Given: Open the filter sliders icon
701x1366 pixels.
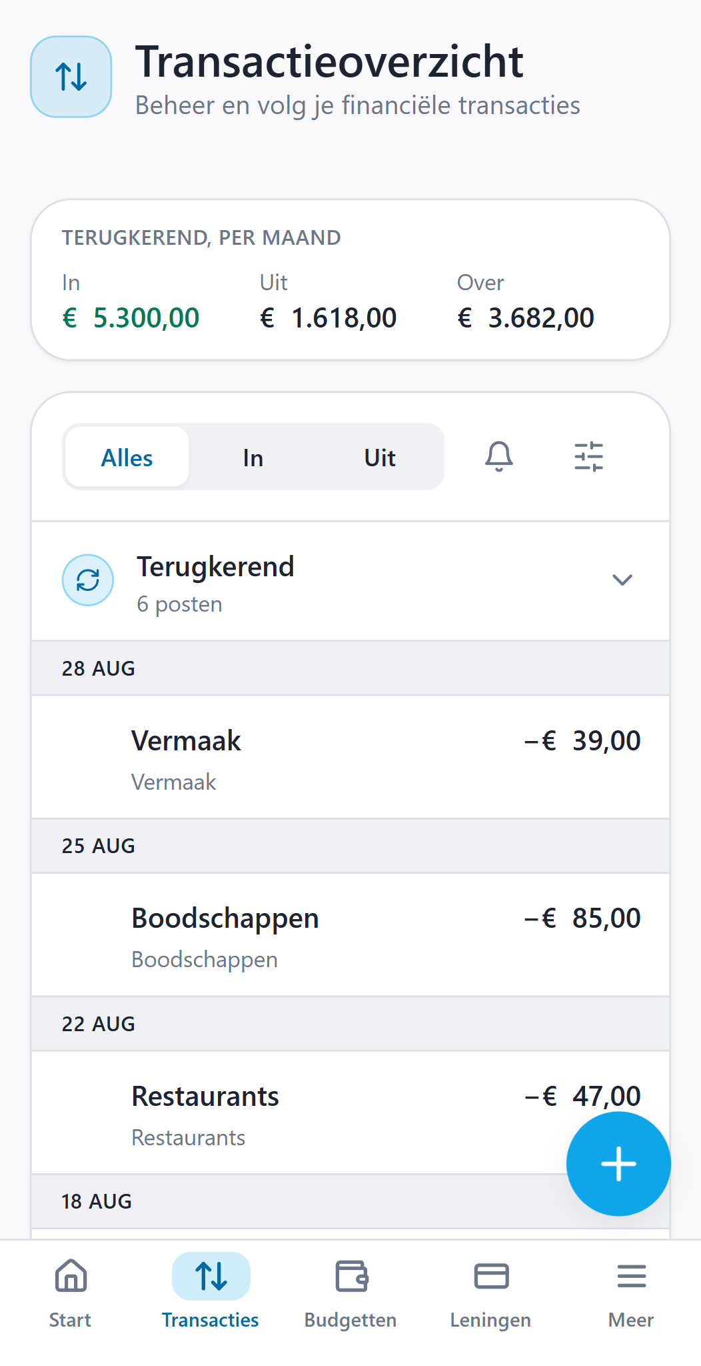Looking at the screenshot, I should 589,457.
